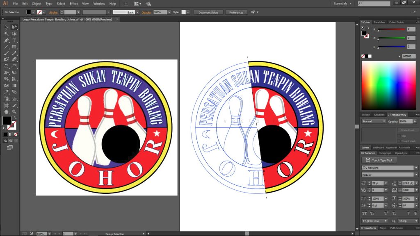
Task: Select the Blend tool
Action: point(14,92)
